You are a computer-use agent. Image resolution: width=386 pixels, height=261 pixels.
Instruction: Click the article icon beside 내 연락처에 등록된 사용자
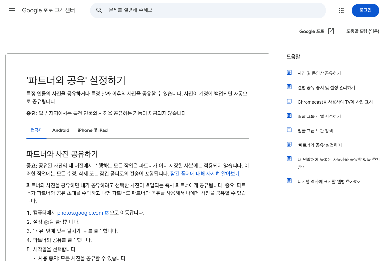click(289, 159)
